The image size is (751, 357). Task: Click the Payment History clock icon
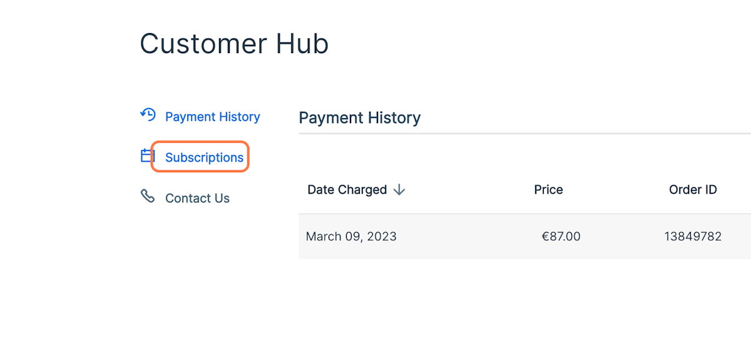tap(148, 115)
